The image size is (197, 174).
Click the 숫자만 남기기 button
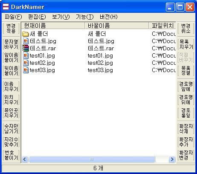tap(11, 129)
